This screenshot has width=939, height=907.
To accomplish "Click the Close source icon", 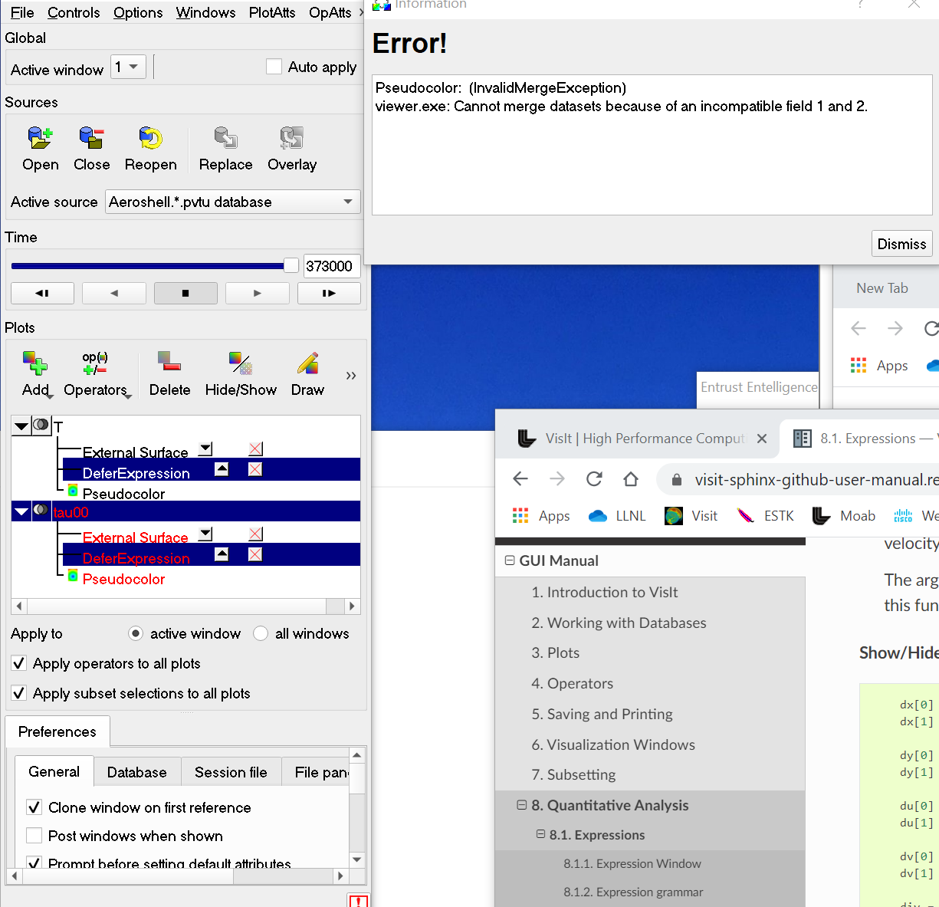I will (91, 138).
